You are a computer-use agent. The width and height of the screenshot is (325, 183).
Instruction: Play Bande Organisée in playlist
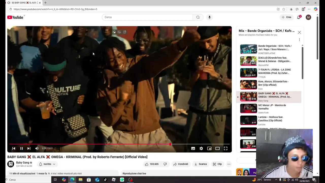pos(269,49)
